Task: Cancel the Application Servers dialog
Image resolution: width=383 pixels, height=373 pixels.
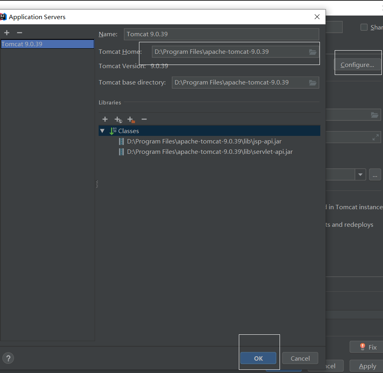Action: pyautogui.click(x=300, y=358)
